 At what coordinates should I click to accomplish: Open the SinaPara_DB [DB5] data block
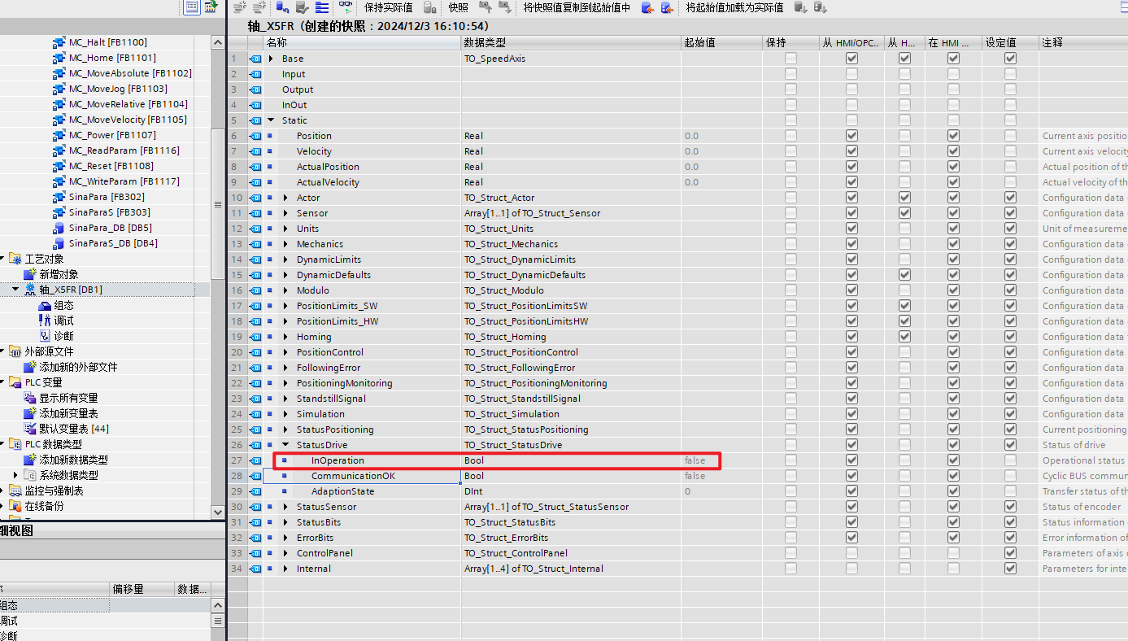pyautogui.click(x=110, y=228)
